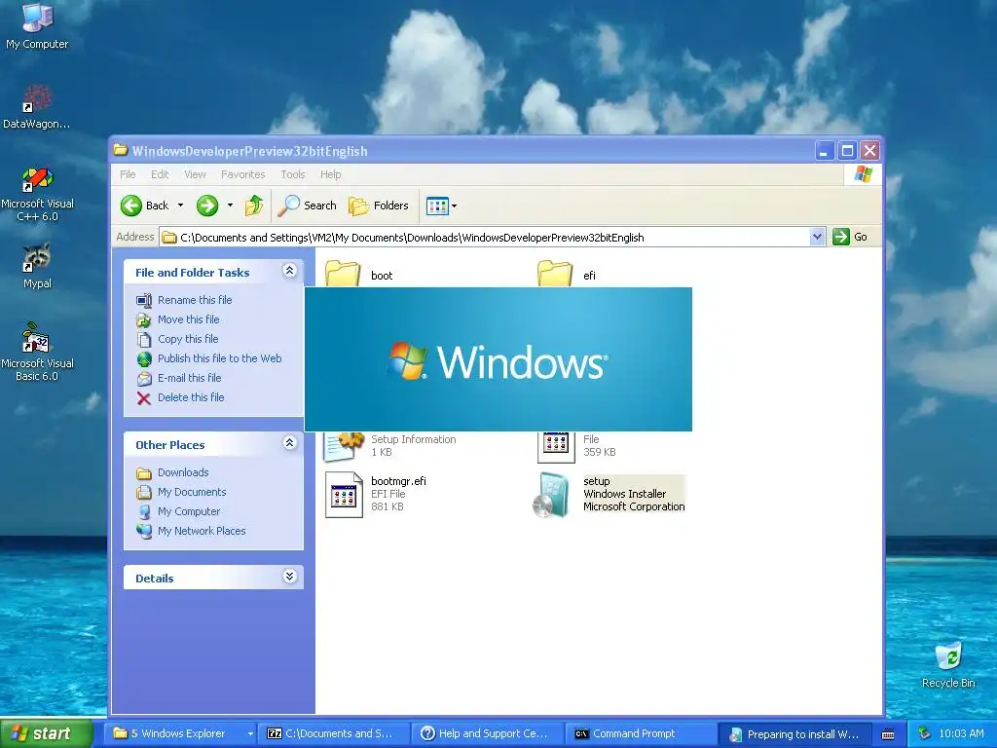Switch to Preparing to install taskbar button
The width and height of the screenshot is (997, 748).
pos(795,734)
